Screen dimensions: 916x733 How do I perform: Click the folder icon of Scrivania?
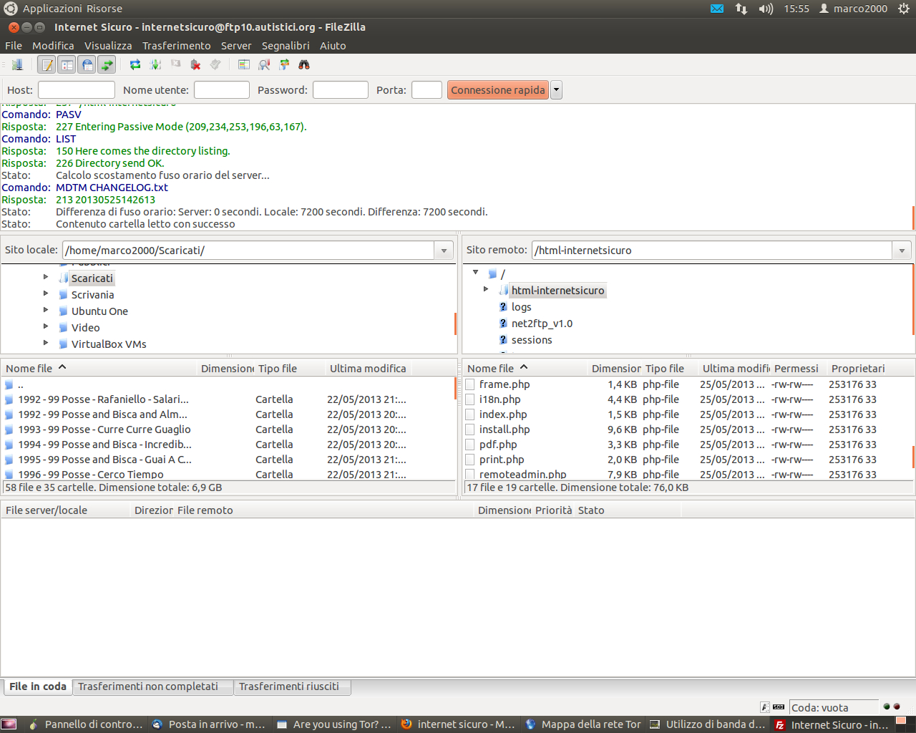pyautogui.click(x=63, y=295)
